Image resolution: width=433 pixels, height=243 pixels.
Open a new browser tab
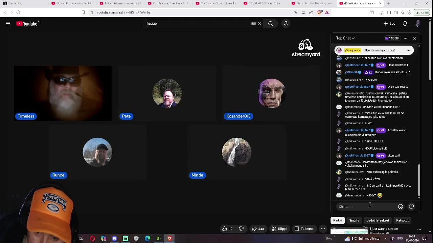point(388,3)
